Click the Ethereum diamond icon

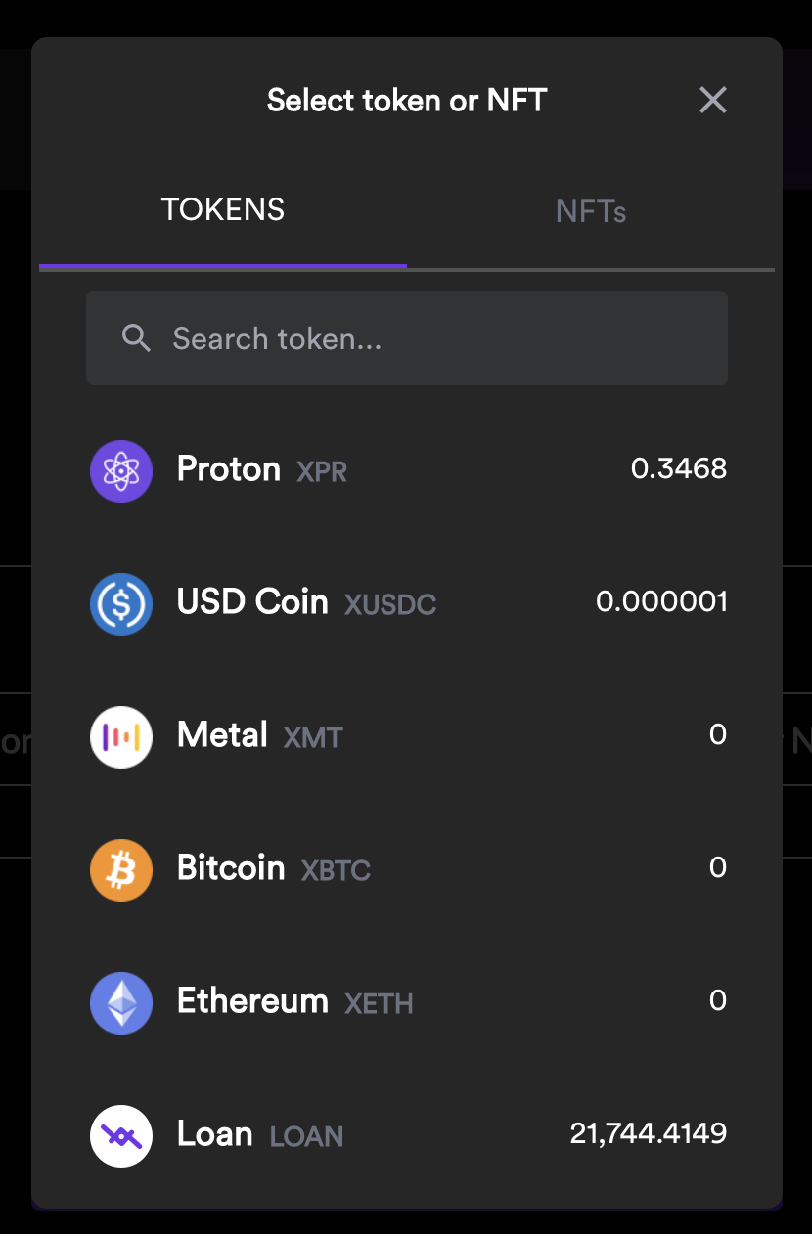(121, 1002)
